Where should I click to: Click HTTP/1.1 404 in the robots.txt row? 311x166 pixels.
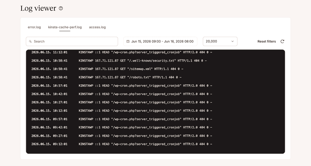163,77
